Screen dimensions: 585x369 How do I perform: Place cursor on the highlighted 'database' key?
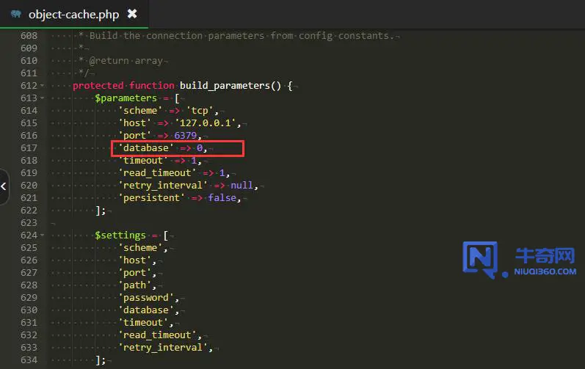click(146, 148)
